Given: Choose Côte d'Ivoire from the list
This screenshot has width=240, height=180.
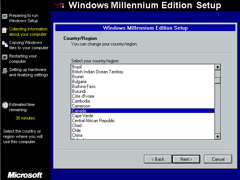Looking at the screenshot, I should tap(84, 96).
